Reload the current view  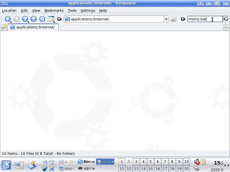(42, 19)
